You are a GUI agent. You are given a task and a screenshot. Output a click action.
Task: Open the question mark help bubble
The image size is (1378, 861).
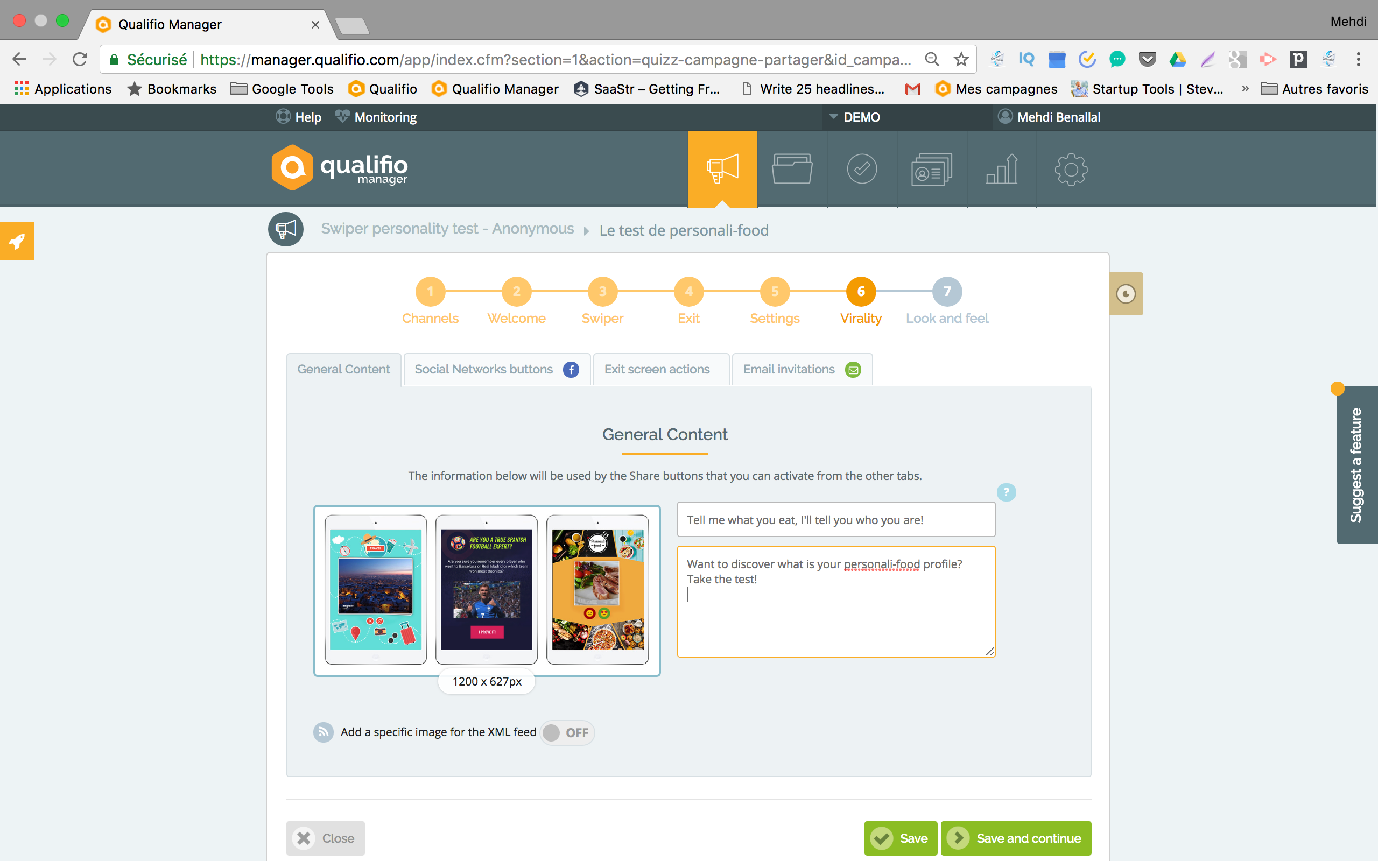click(1006, 492)
